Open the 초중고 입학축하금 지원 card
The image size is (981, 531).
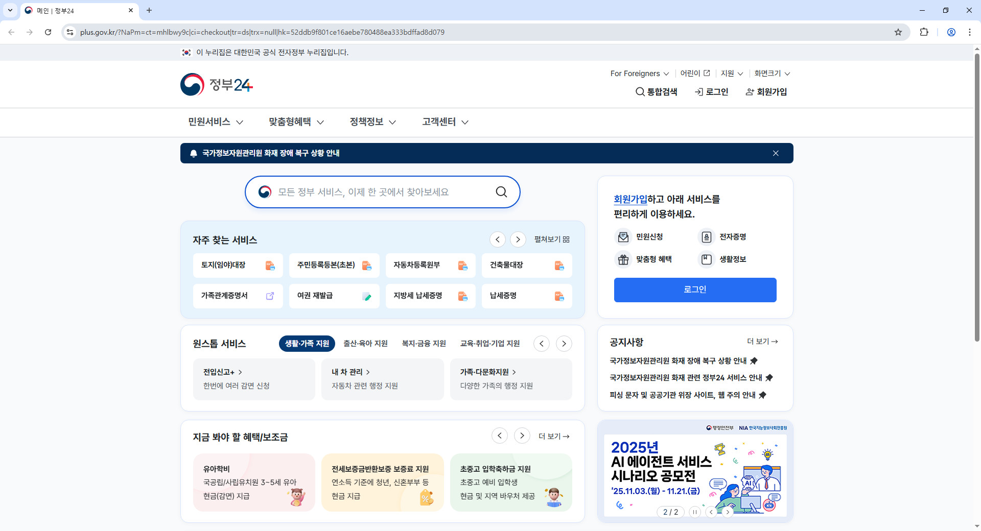click(511, 482)
